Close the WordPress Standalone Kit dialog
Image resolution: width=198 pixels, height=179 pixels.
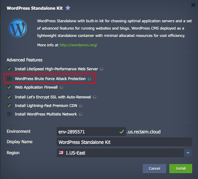(193, 5)
